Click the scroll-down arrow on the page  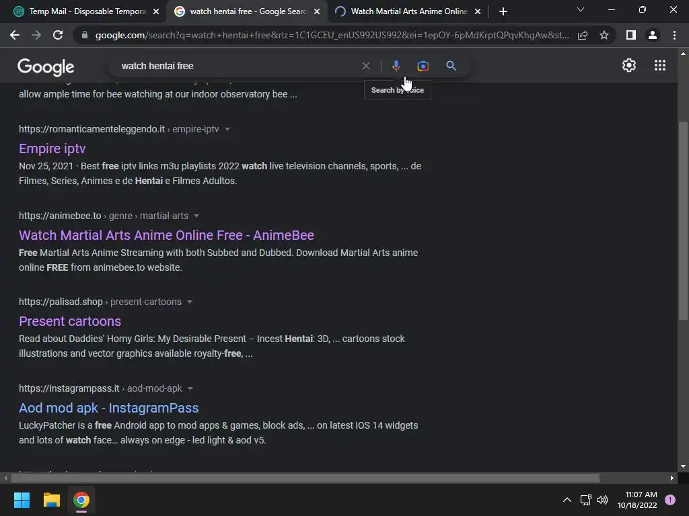tap(683, 466)
